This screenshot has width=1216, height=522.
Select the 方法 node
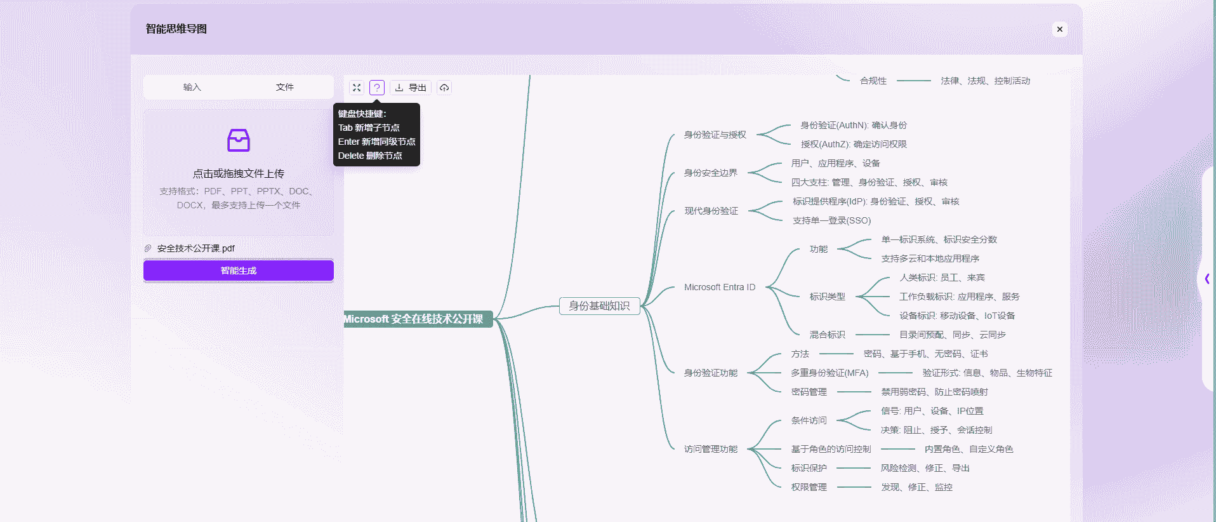click(x=800, y=354)
